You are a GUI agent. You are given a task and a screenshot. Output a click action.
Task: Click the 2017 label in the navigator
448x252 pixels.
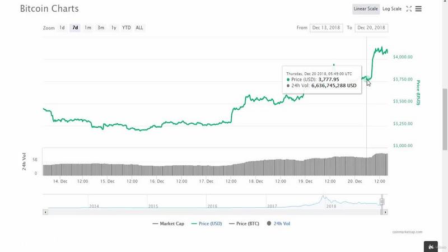[x=272, y=206]
